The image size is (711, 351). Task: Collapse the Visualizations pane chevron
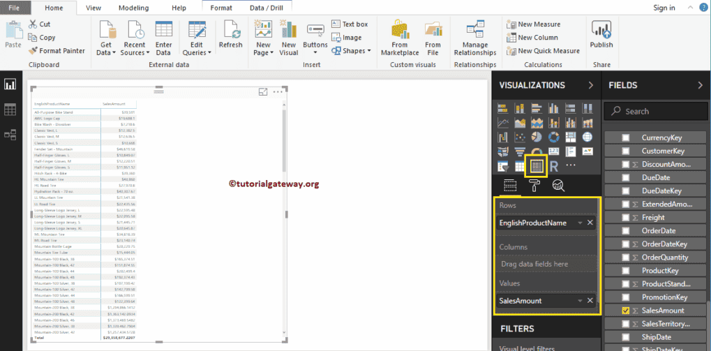click(x=591, y=85)
